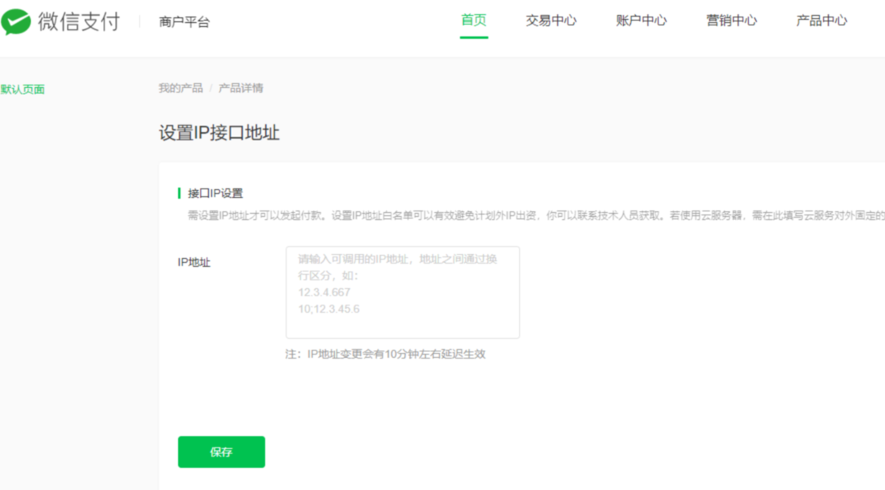Viewport: 885px width, 490px height.
Task: Click the WeChat Pay green logo icon
Action: (x=16, y=22)
